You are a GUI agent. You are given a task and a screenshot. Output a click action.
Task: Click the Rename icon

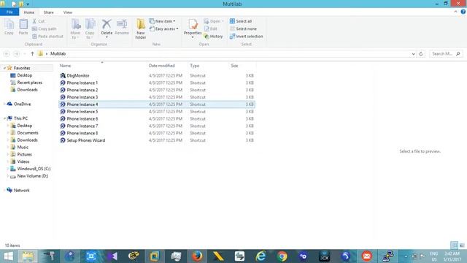[x=122, y=27]
